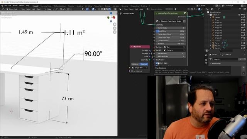Open viewport View menu
Image resolution: width=247 pixels, height=139 pixels.
coord(23,9)
